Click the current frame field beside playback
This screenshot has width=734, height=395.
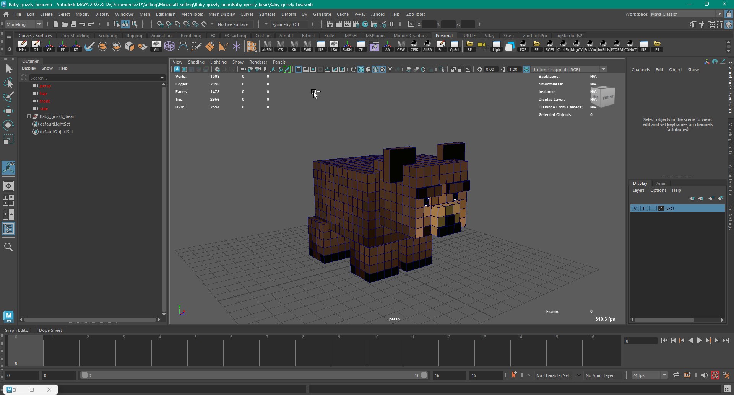640,340
